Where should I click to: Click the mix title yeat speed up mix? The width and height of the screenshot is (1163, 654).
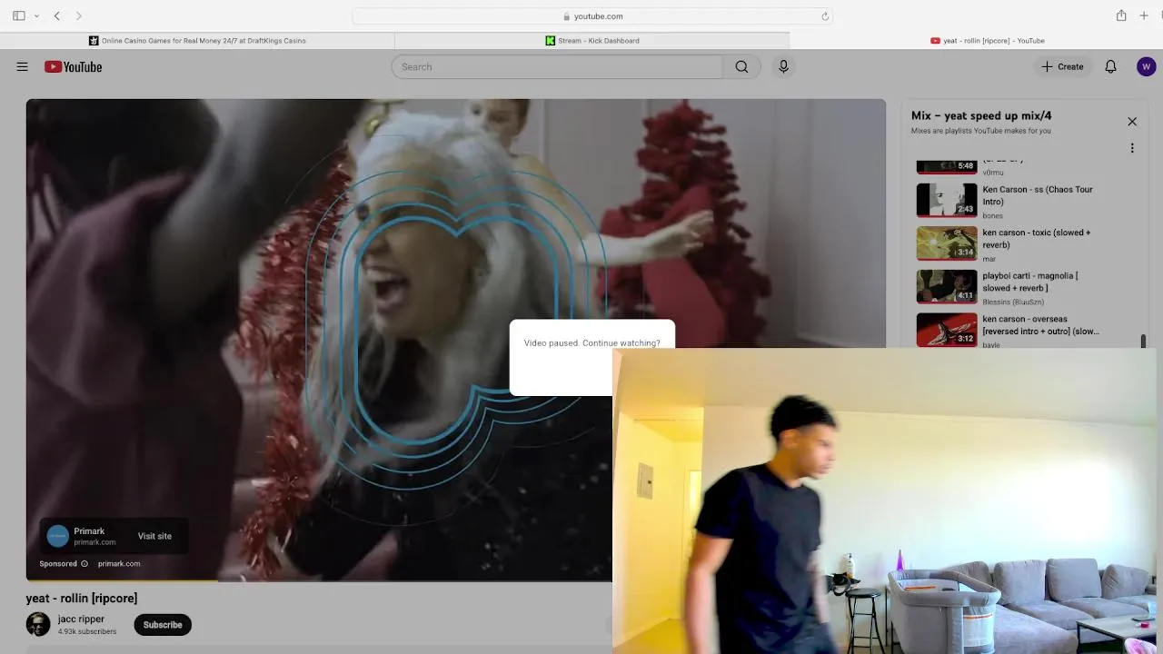[981, 115]
